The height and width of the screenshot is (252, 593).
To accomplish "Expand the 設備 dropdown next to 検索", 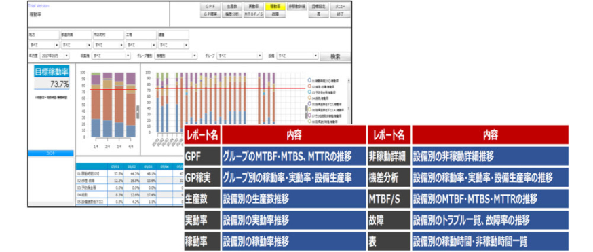I will [298, 56].
